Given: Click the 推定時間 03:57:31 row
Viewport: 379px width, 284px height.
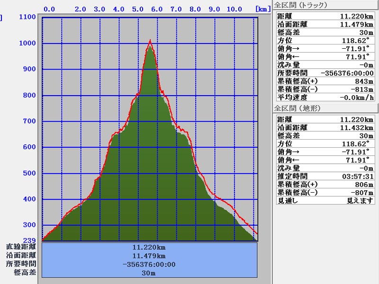Looking at the screenshot, I should [x=325, y=177].
